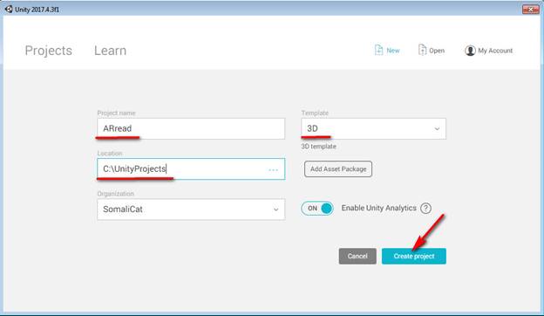Close the Unity 2017.4.3f1 window
This screenshot has width=544, height=316.
tap(530, 10)
